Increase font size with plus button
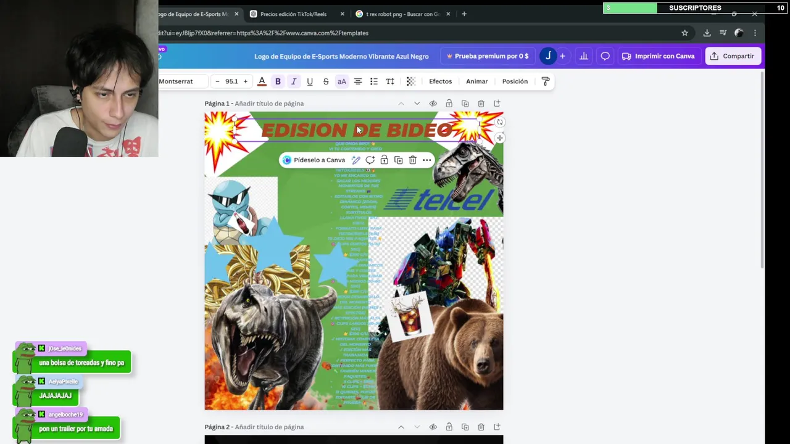 [x=245, y=81]
